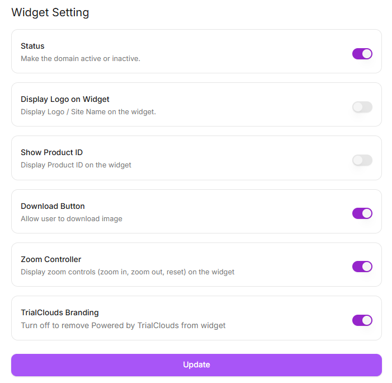Screen dimensions: 392x383
Task: Disable the Status toggle switch
Action: click(x=362, y=54)
